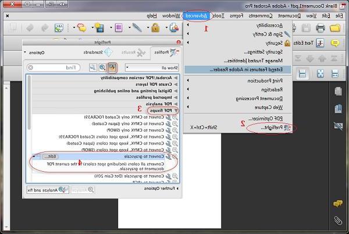The height and width of the screenshot is (234, 349).
Task: Click the Edit... button on grayscale row
Action: 50,157
